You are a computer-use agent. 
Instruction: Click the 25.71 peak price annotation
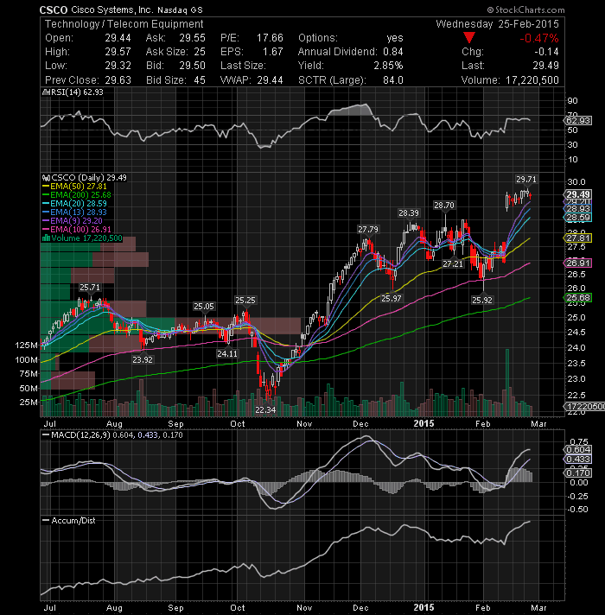click(x=90, y=288)
